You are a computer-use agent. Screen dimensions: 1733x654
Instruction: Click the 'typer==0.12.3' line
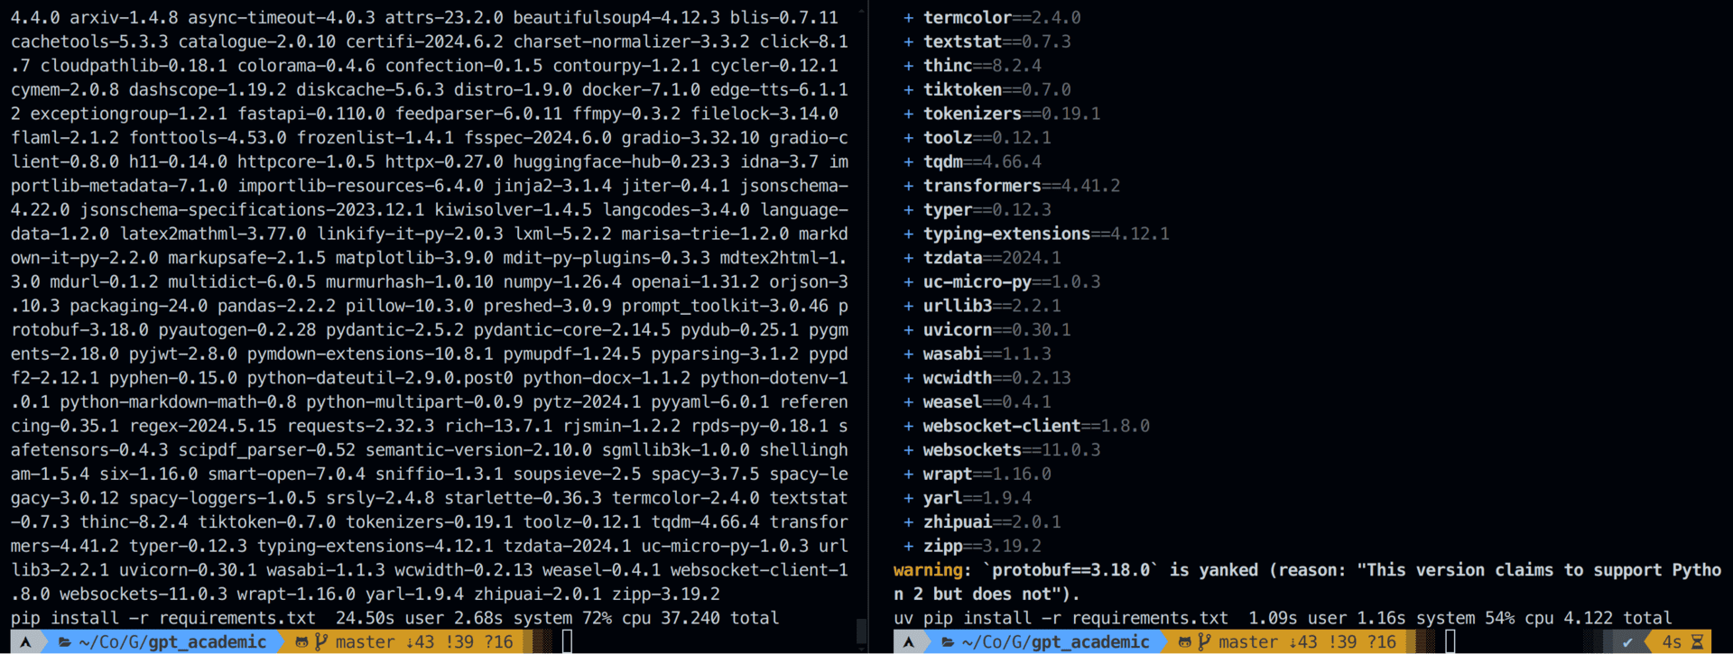pos(978,209)
